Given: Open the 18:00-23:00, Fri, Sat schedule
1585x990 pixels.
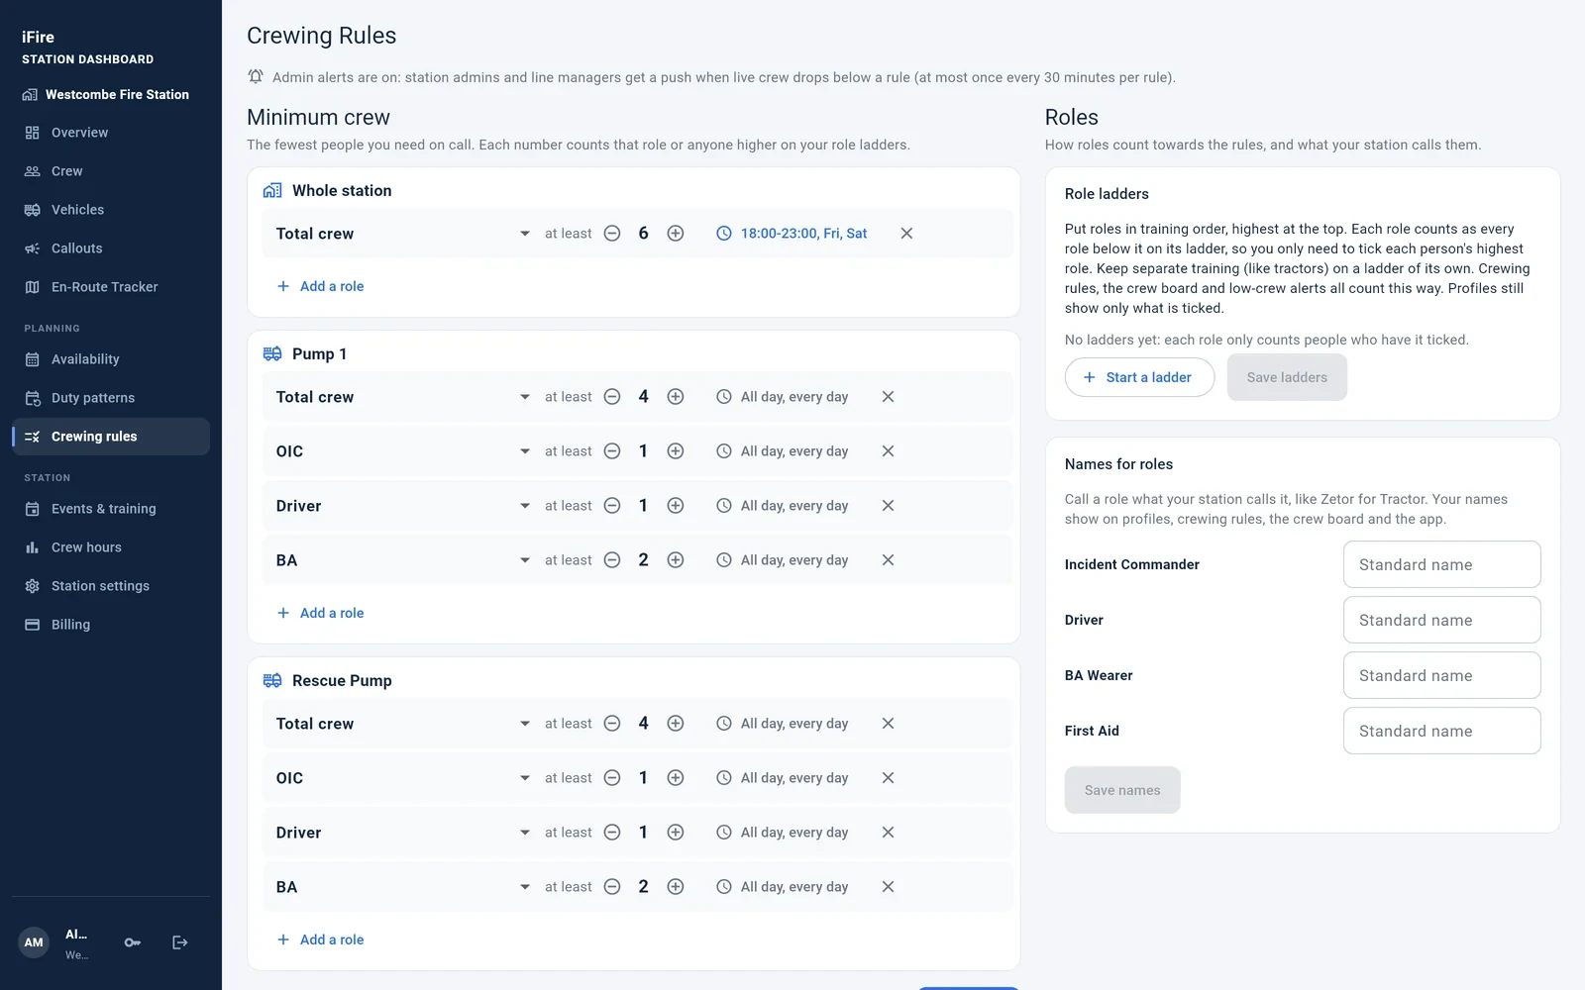Looking at the screenshot, I should click(x=792, y=234).
